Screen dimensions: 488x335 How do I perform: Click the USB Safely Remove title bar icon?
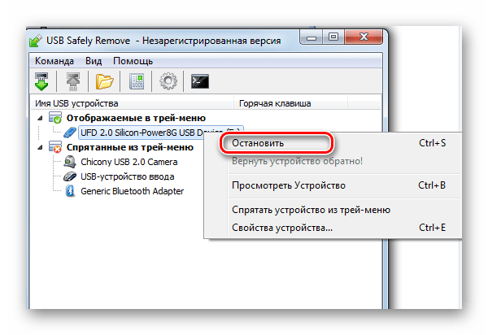[36, 41]
